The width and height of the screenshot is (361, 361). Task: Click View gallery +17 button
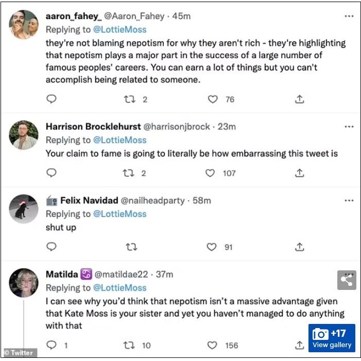(x=332, y=338)
